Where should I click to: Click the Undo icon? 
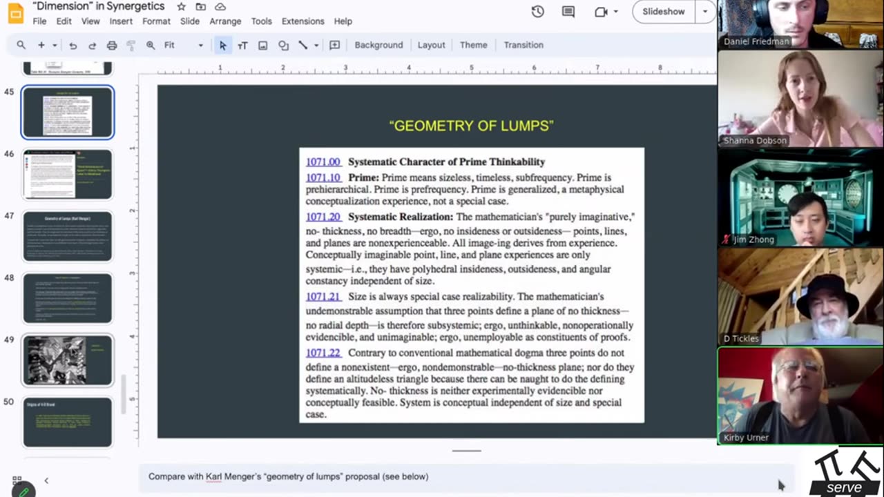pyautogui.click(x=73, y=45)
